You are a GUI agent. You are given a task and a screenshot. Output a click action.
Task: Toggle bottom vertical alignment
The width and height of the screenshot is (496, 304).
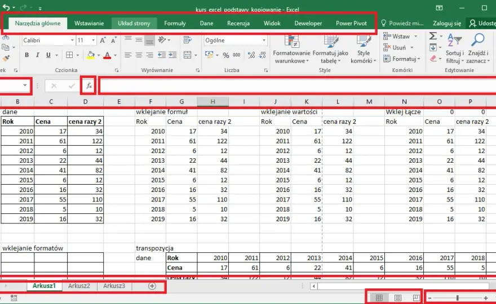point(149,40)
